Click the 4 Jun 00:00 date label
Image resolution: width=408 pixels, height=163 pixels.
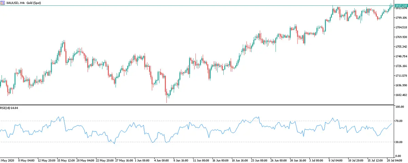click(x=161, y=160)
